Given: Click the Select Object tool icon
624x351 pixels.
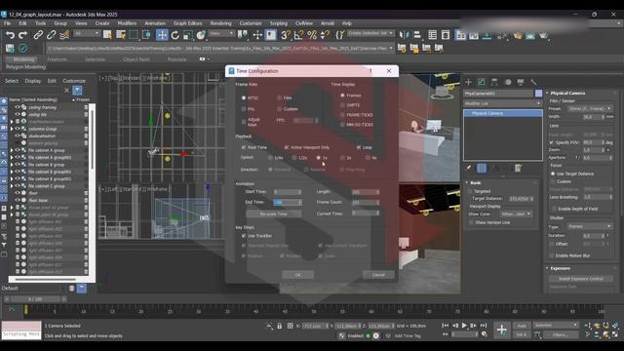Looking at the screenshot, I should pyautogui.click(x=107, y=35).
